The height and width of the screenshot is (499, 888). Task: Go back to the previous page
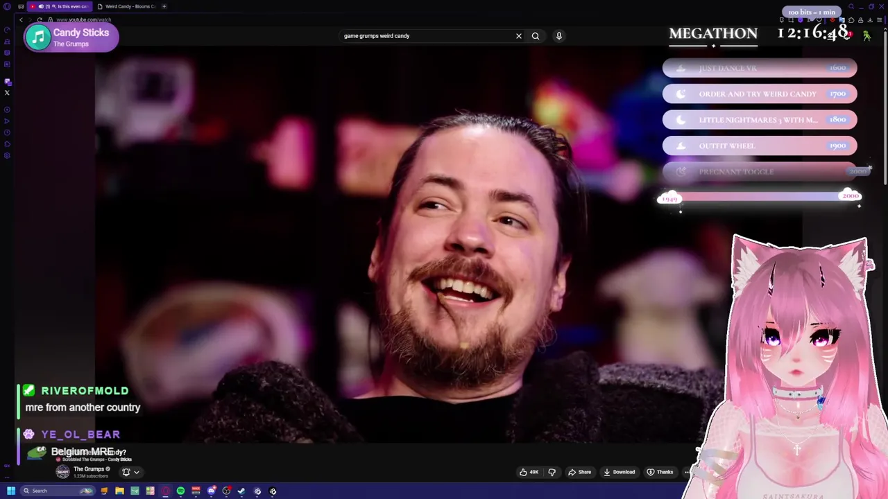coord(21,19)
